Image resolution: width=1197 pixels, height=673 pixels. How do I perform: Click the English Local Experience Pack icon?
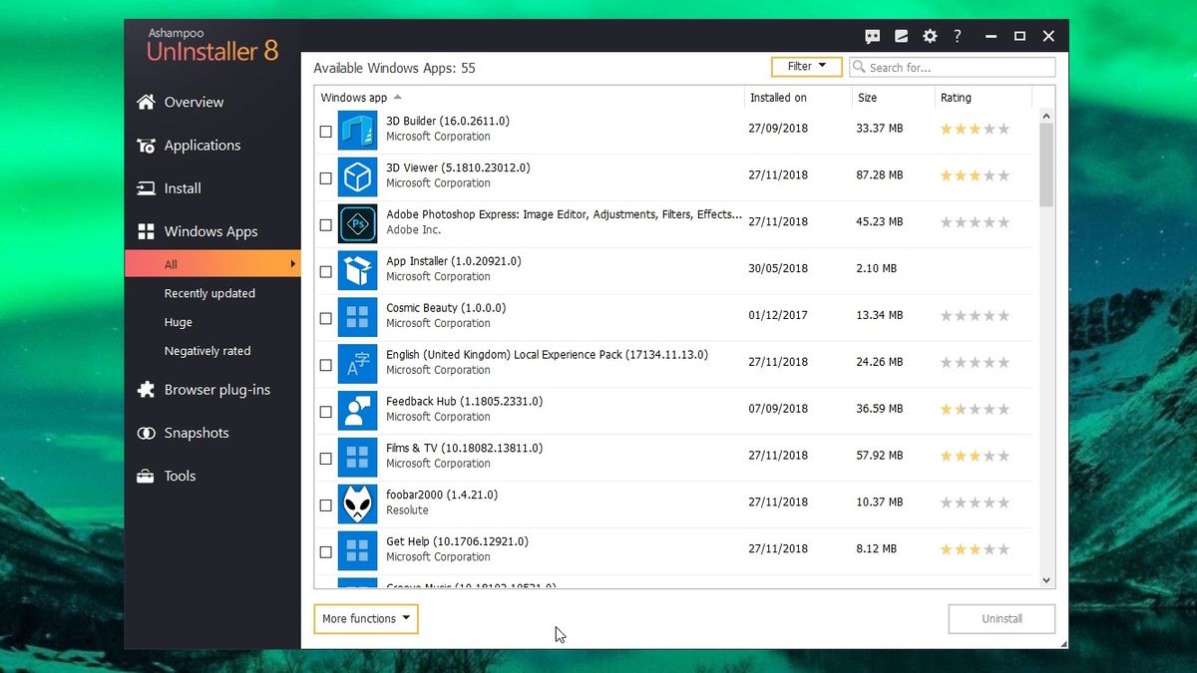click(357, 364)
